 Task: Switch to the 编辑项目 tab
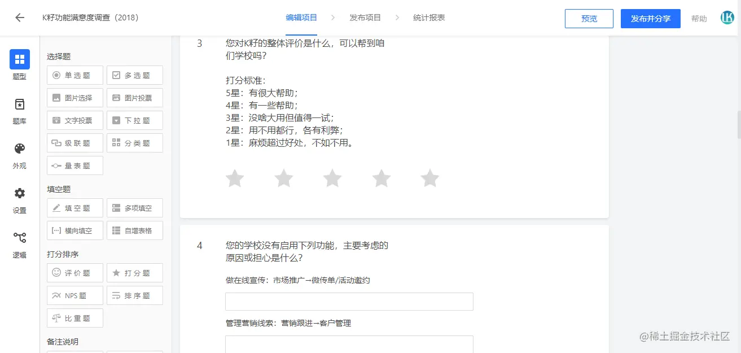301,18
